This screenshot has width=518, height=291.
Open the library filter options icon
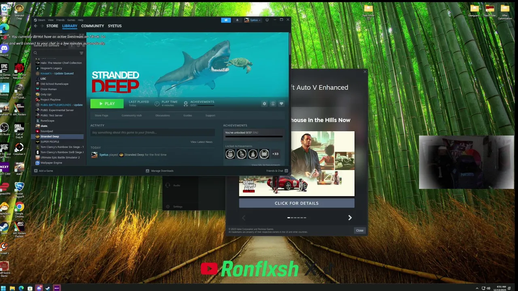(x=81, y=53)
